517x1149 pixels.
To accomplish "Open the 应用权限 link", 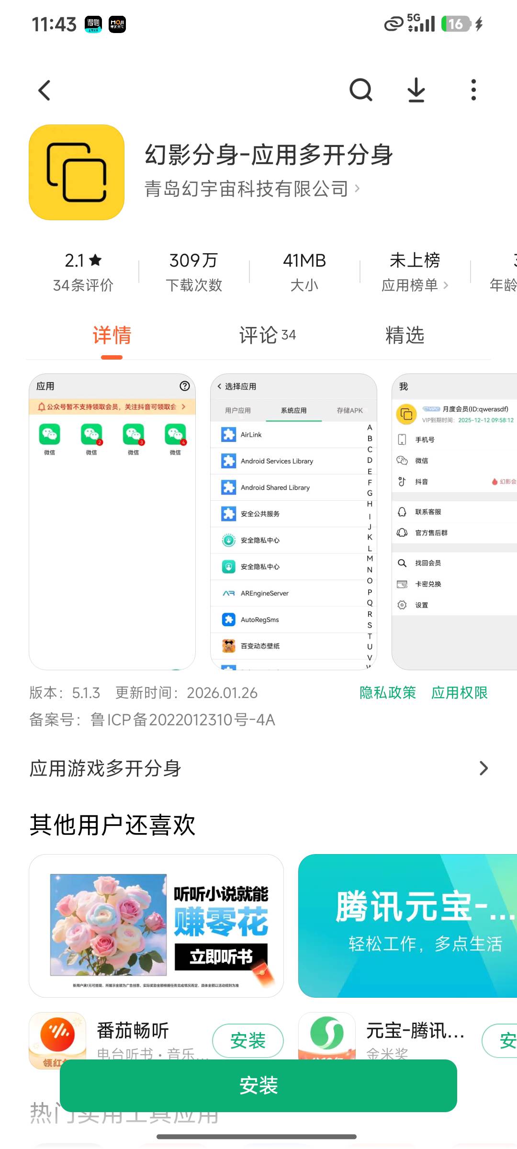I will (x=460, y=693).
